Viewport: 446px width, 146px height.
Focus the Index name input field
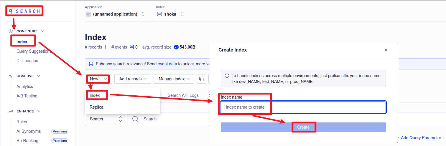point(303,107)
